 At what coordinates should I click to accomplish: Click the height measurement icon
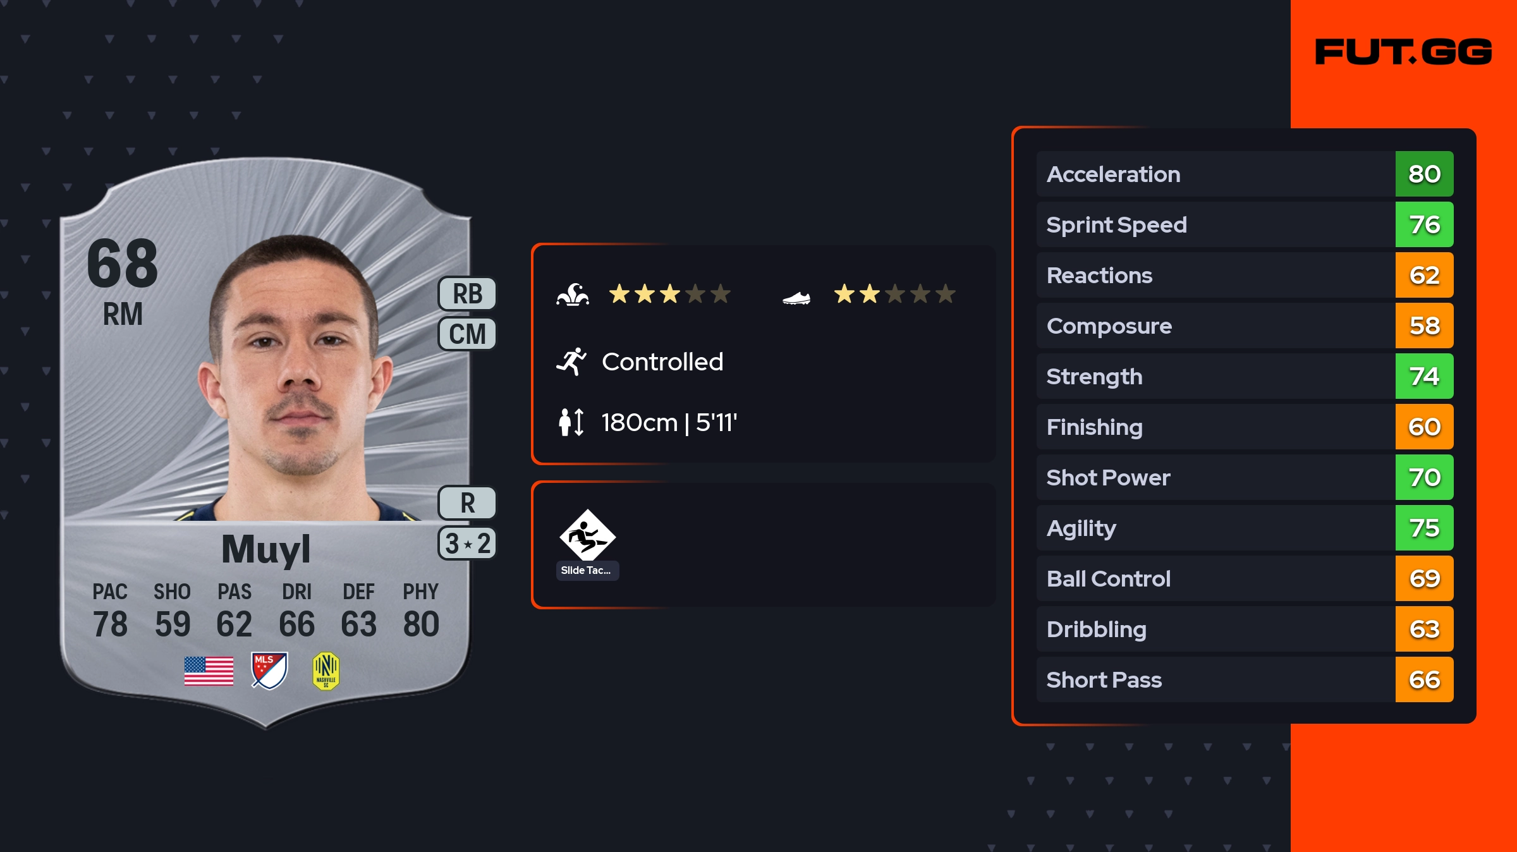pyautogui.click(x=571, y=422)
